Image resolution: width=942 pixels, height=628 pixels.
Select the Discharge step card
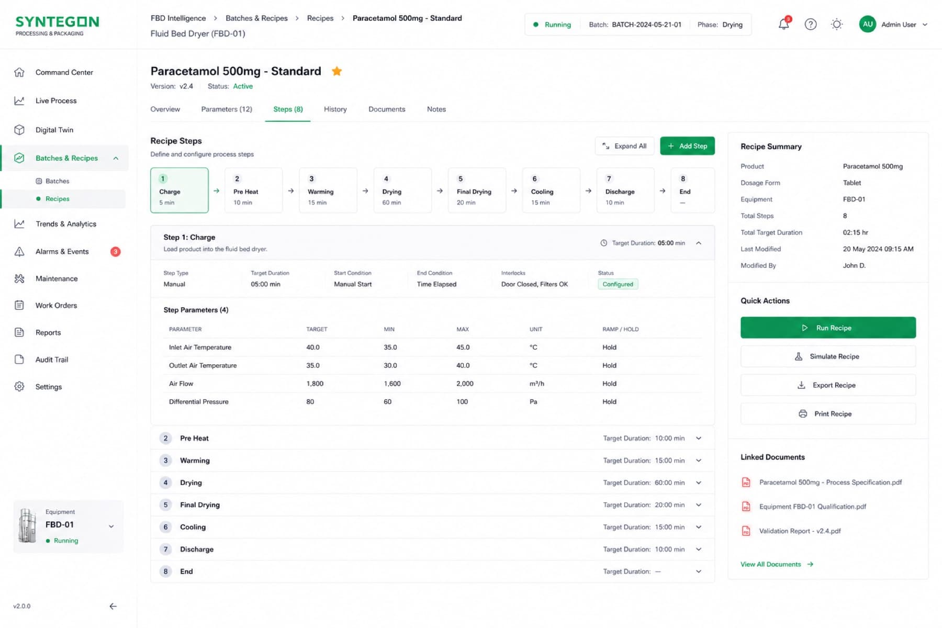tap(625, 190)
